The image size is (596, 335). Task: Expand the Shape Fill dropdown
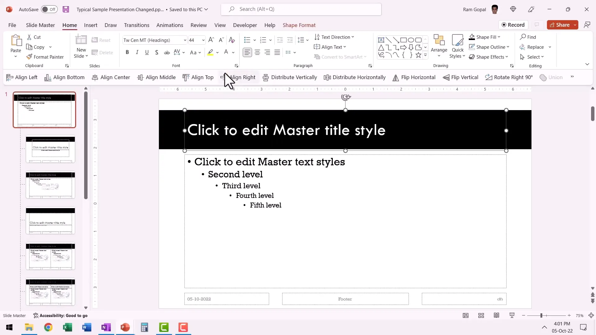click(x=499, y=37)
